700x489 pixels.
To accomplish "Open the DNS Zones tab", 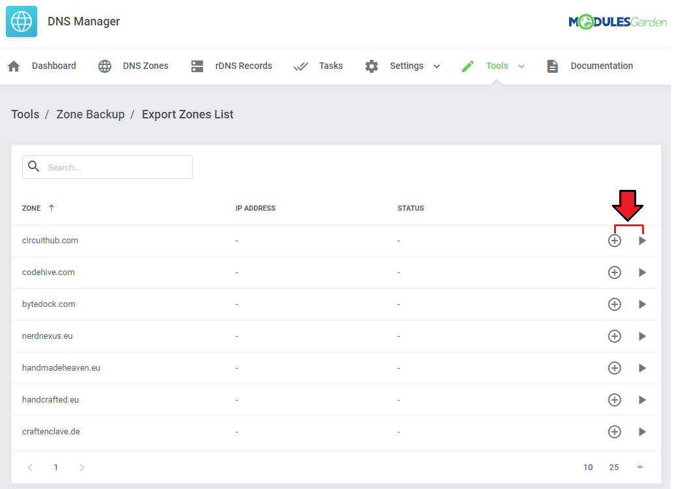I will click(x=133, y=66).
